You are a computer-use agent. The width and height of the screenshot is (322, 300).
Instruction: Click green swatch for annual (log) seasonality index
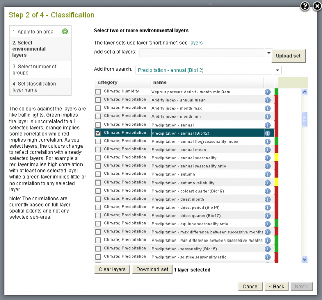pos(276,141)
